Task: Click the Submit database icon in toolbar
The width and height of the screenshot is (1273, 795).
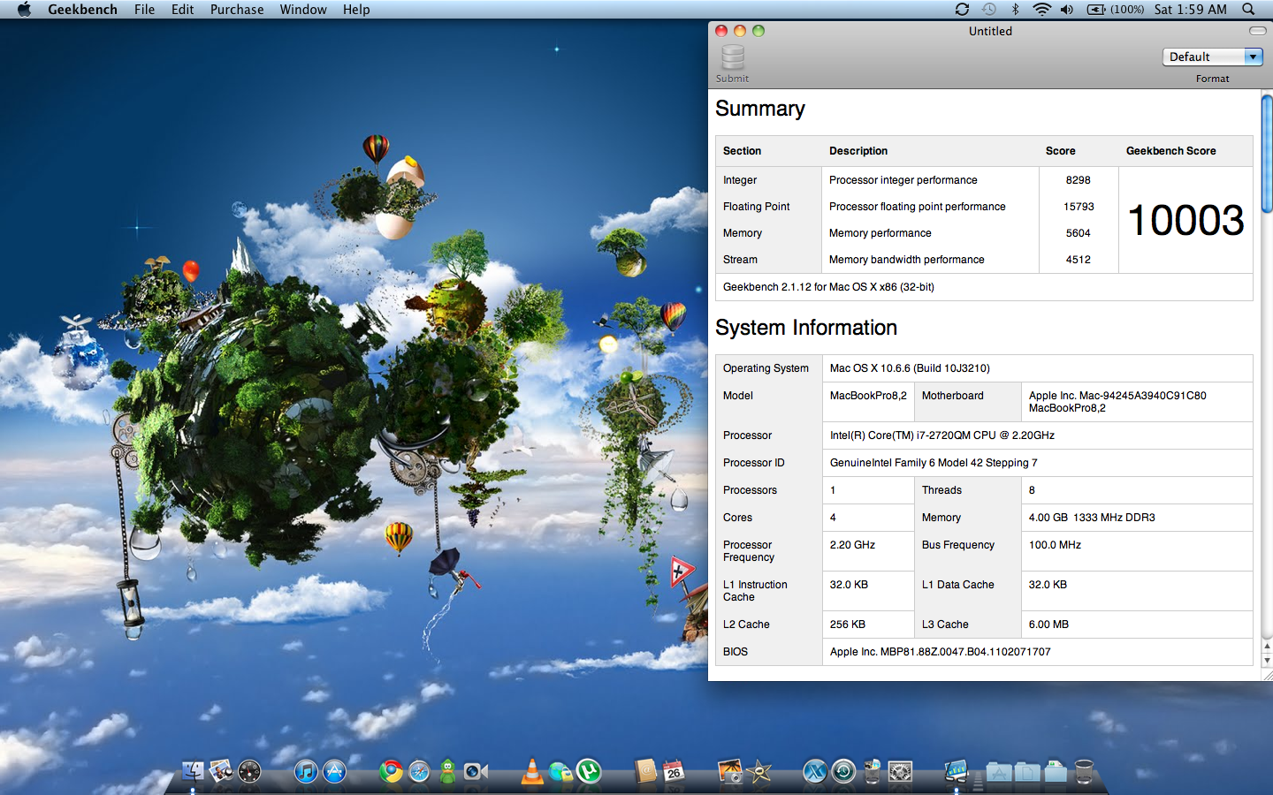Action: [733, 57]
